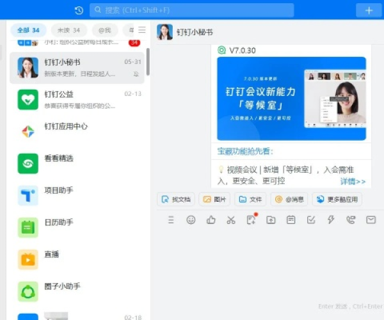This screenshot has height=320, width=384.
Task: Select the @我 filter tab
Action: click(105, 30)
